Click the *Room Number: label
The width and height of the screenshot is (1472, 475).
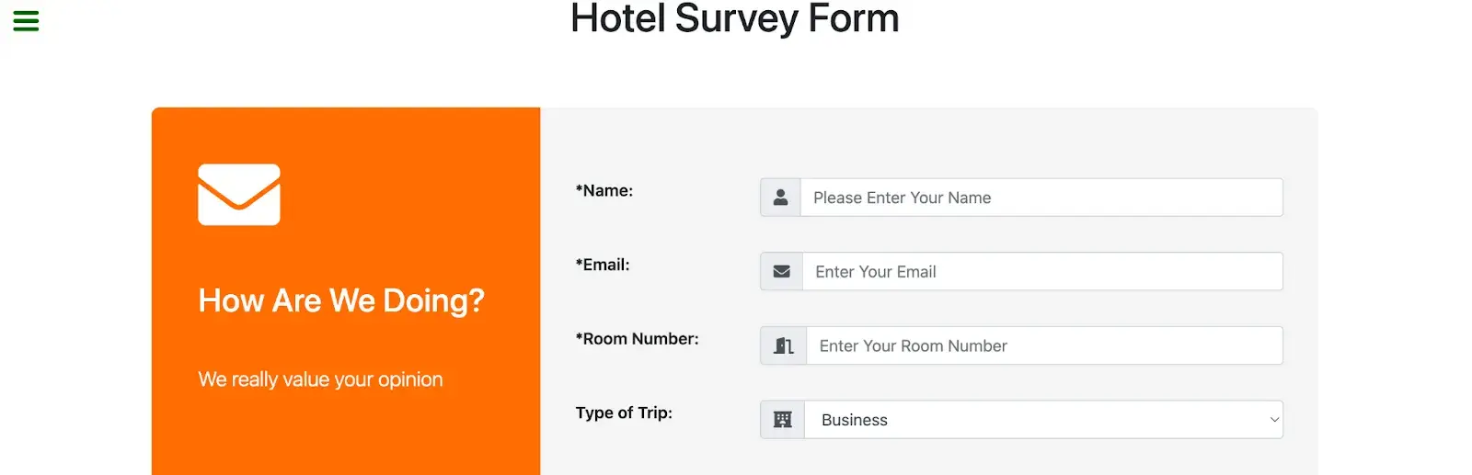[637, 339]
